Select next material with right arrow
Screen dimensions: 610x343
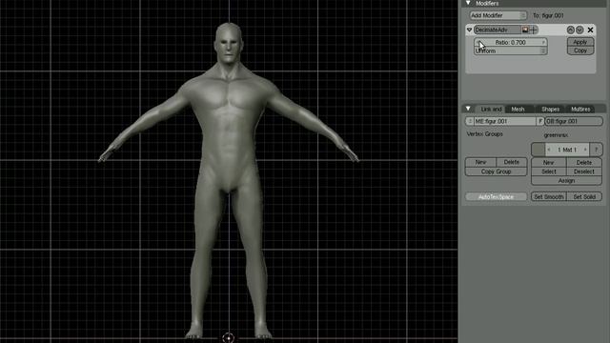pyautogui.click(x=585, y=150)
